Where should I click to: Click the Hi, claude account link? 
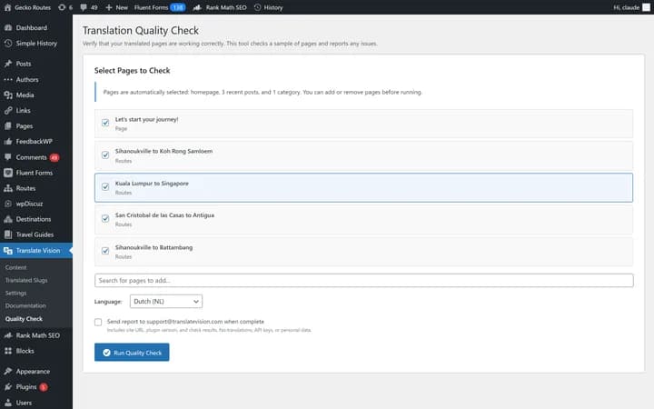click(626, 7)
